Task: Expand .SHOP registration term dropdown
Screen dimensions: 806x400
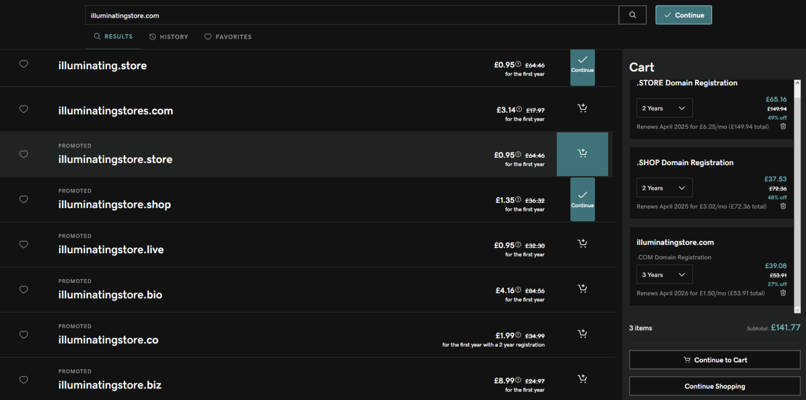Action: point(664,188)
